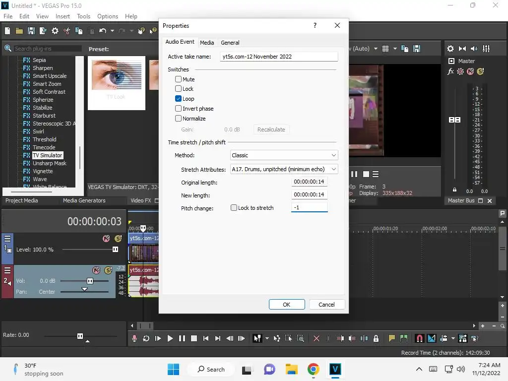This screenshot has width=508, height=381.
Task: Save snapshot icon in preview toolbar
Action: (x=417, y=49)
